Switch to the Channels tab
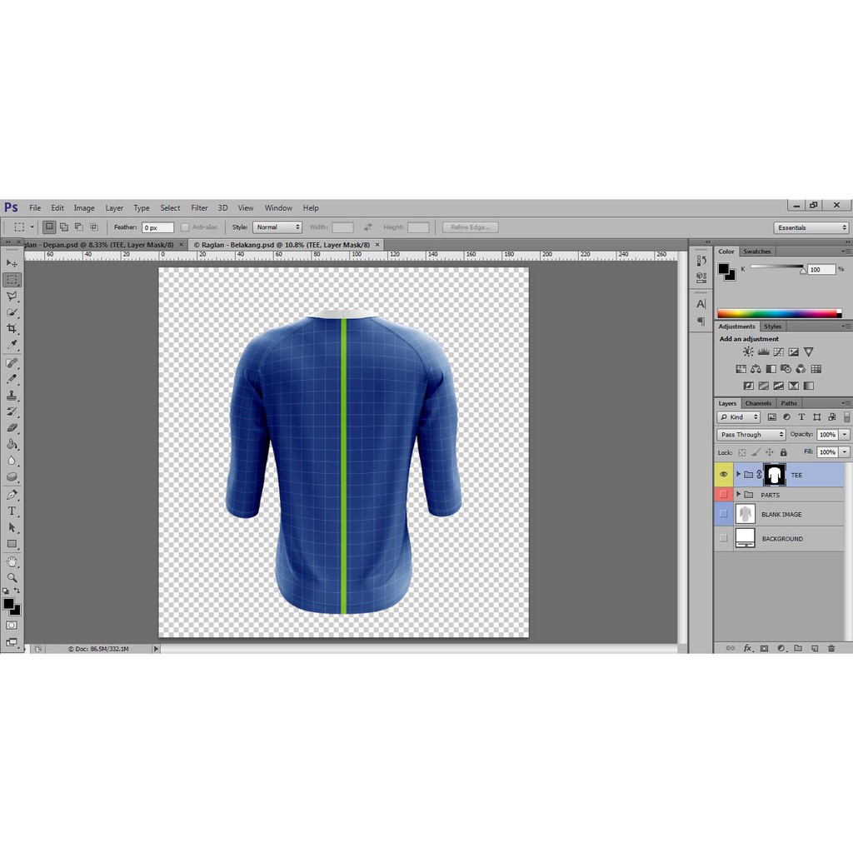This screenshot has width=853, height=853. click(758, 403)
